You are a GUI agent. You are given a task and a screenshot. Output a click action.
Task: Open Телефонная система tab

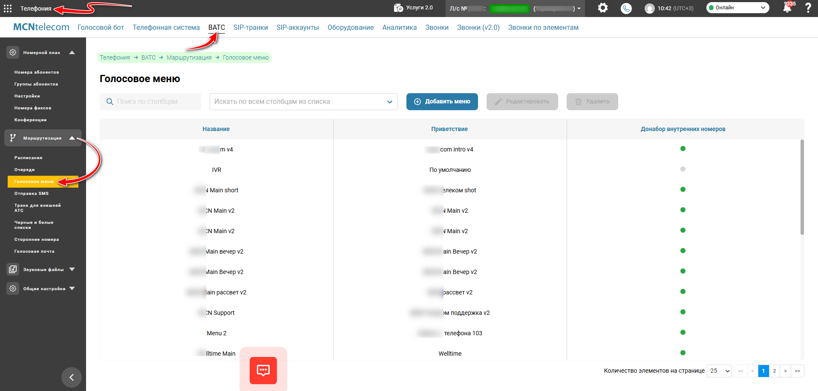[x=166, y=27]
